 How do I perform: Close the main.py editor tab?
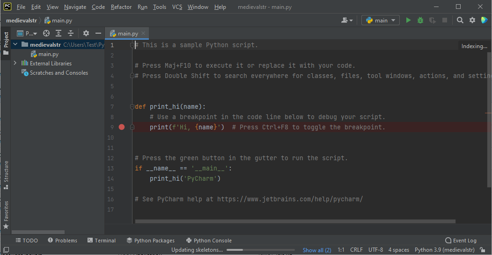pyautogui.click(x=143, y=33)
